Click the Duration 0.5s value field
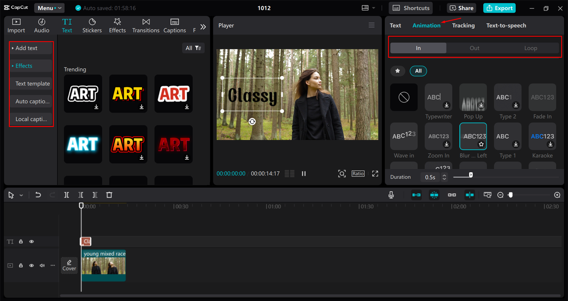This screenshot has width=568, height=301. pos(430,177)
